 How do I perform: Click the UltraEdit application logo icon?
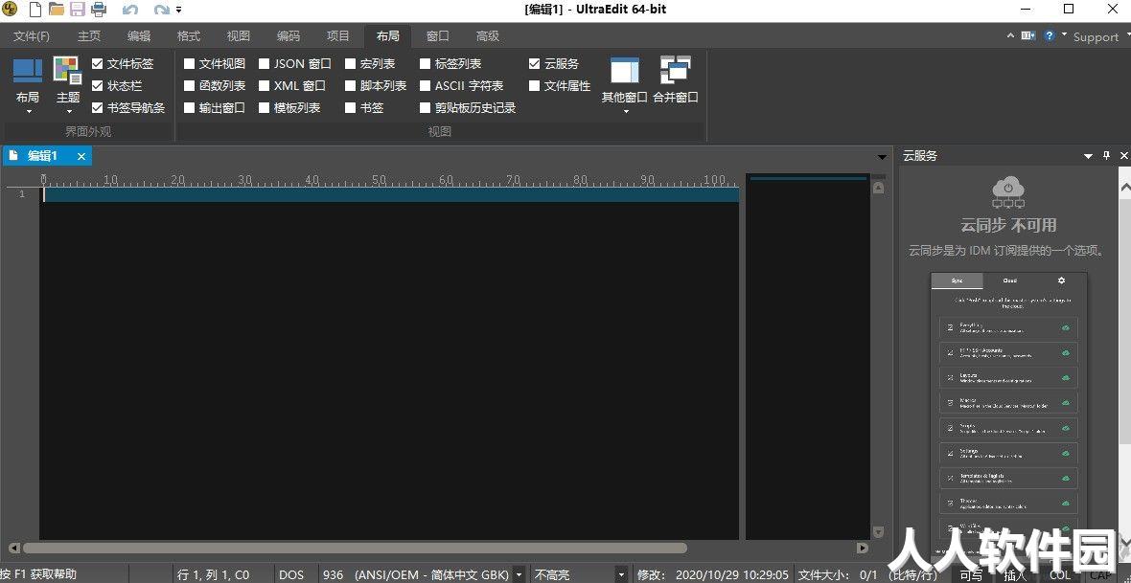coord(10,10)
